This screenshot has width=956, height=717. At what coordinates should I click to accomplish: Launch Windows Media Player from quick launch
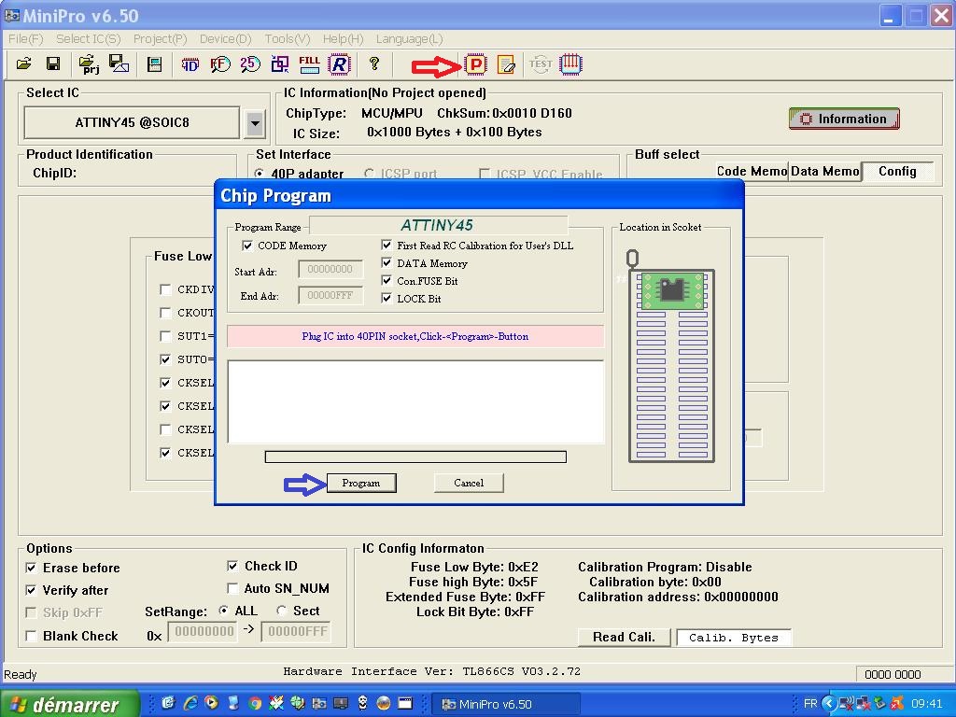[x=212, y=703]
